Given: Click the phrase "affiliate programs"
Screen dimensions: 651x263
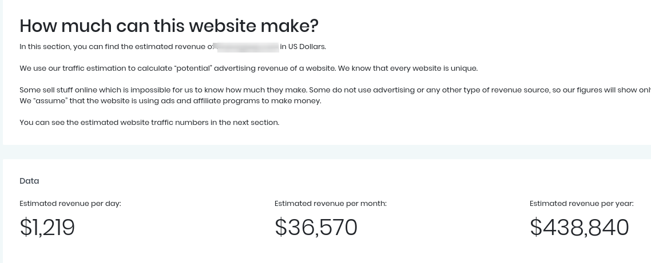Looking at the screenshot, I should tap(227, 100).
